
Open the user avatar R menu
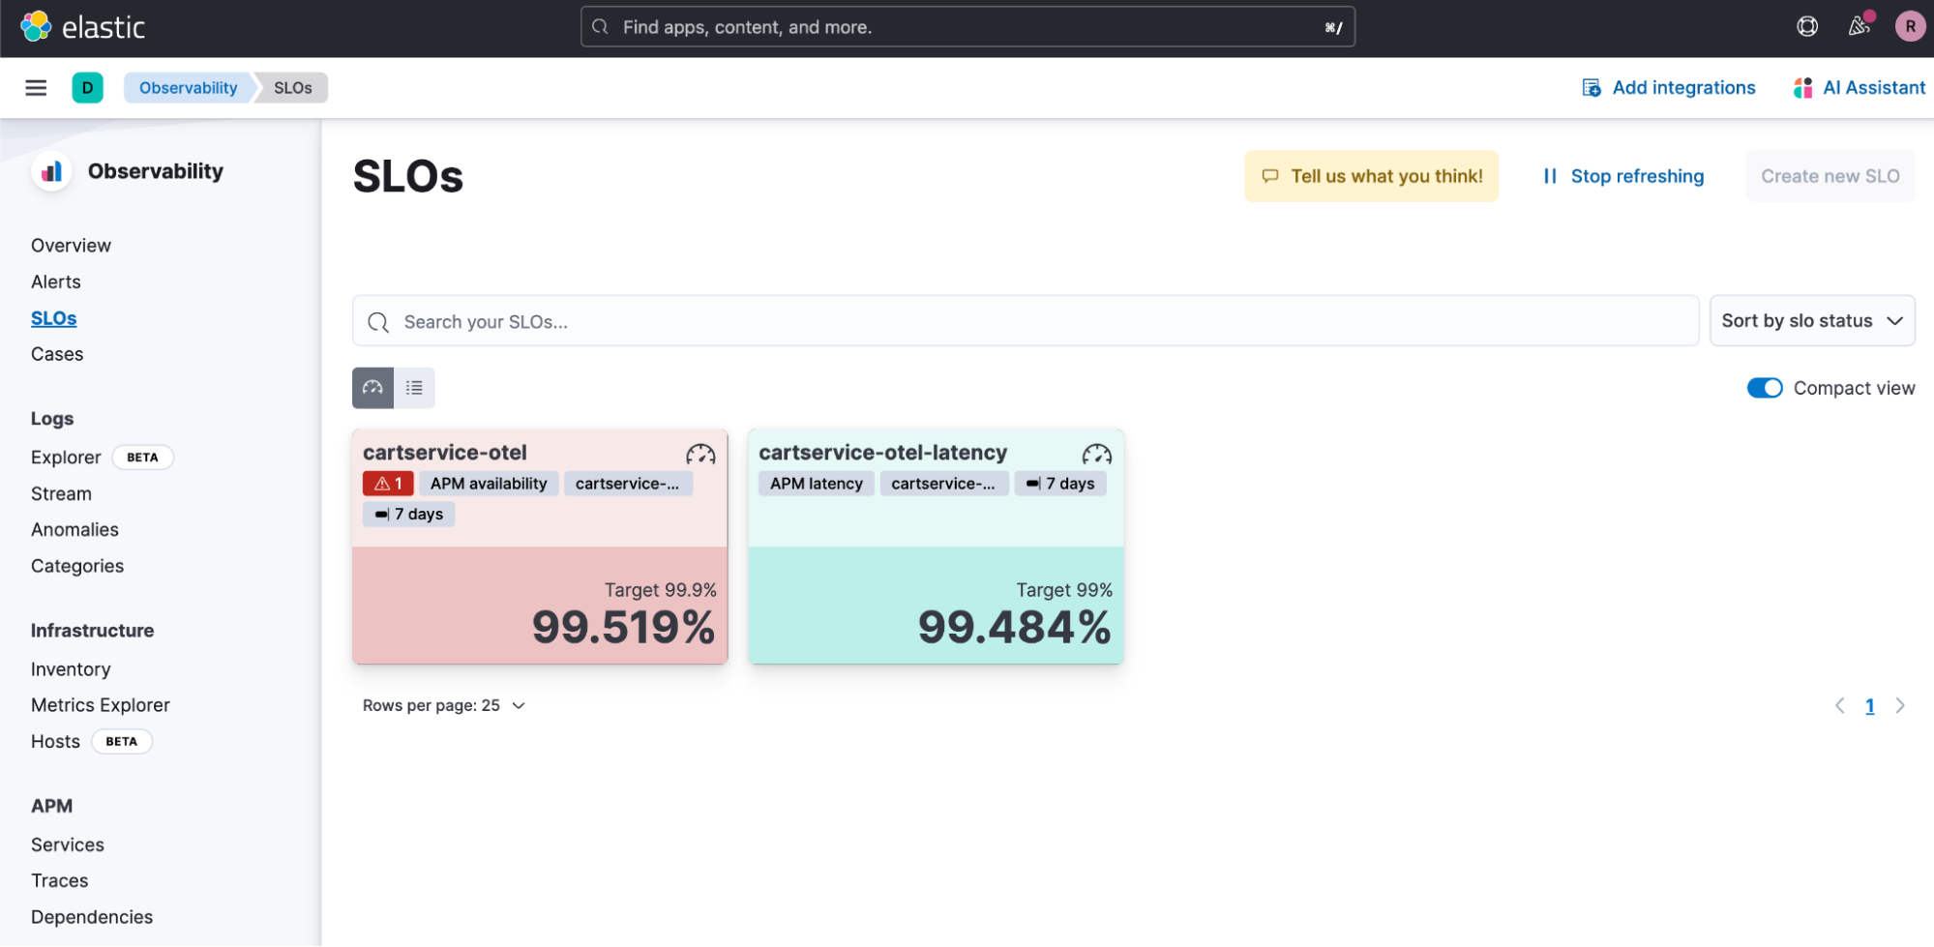pyautogui.click(x=1909, y=27)
